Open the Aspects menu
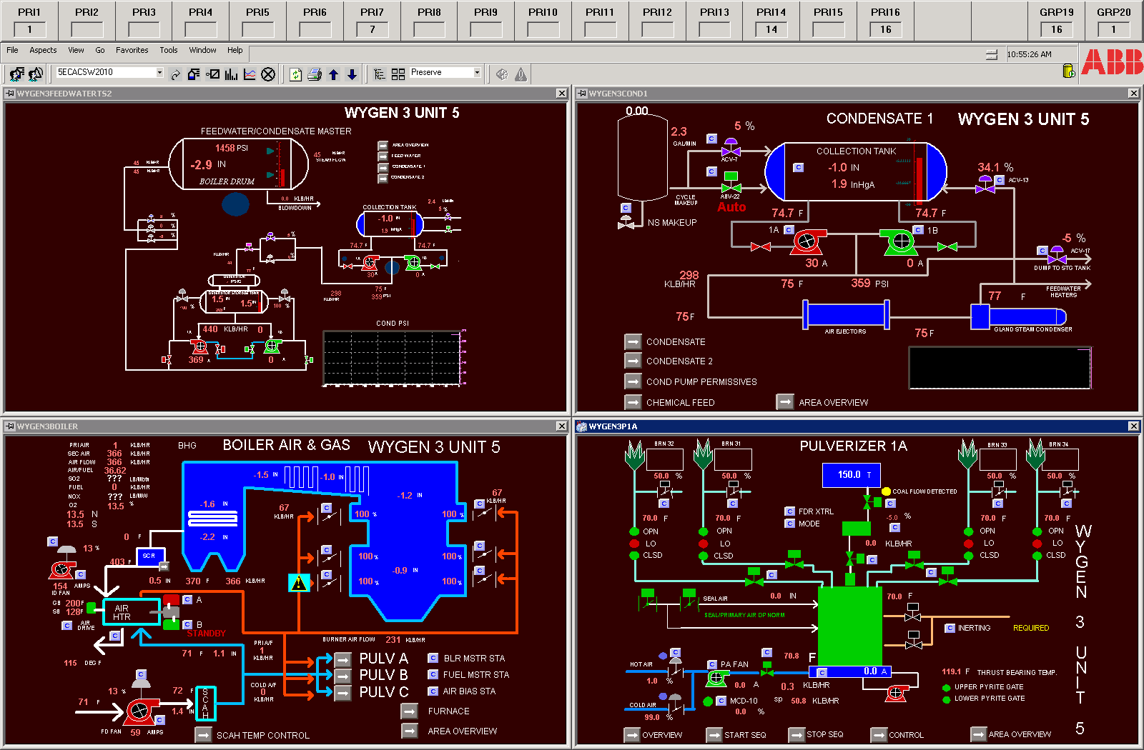The image size is (1144, 750). (43, 50)
